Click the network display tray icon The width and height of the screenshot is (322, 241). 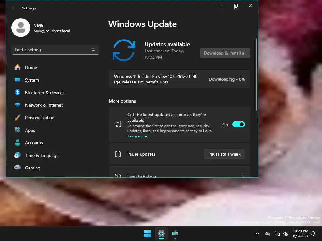277,233
